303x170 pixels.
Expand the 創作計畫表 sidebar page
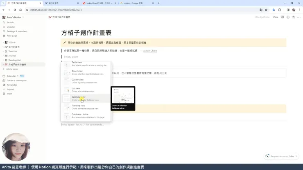coord(3,47)
